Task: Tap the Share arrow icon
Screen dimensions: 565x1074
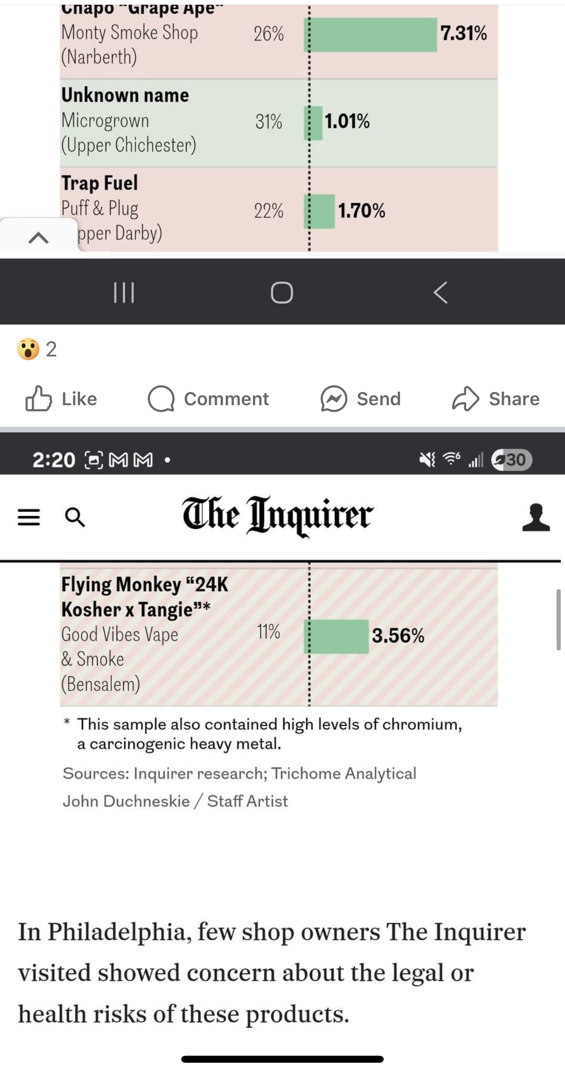Action: [465, 399]
